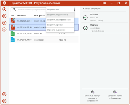Viewport: 130px width, 105px height.
Task: Click the search magnifier icon
Action: (14, 10)
